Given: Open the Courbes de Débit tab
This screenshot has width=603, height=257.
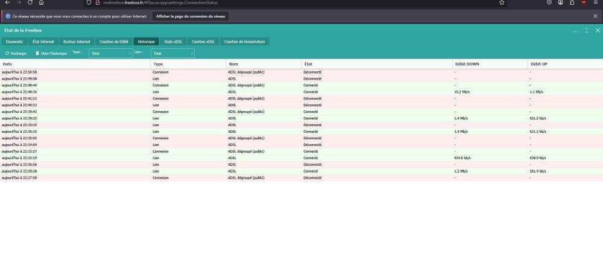Looking at the screenshot, I should pyautogui.click(x=114, y=42).
